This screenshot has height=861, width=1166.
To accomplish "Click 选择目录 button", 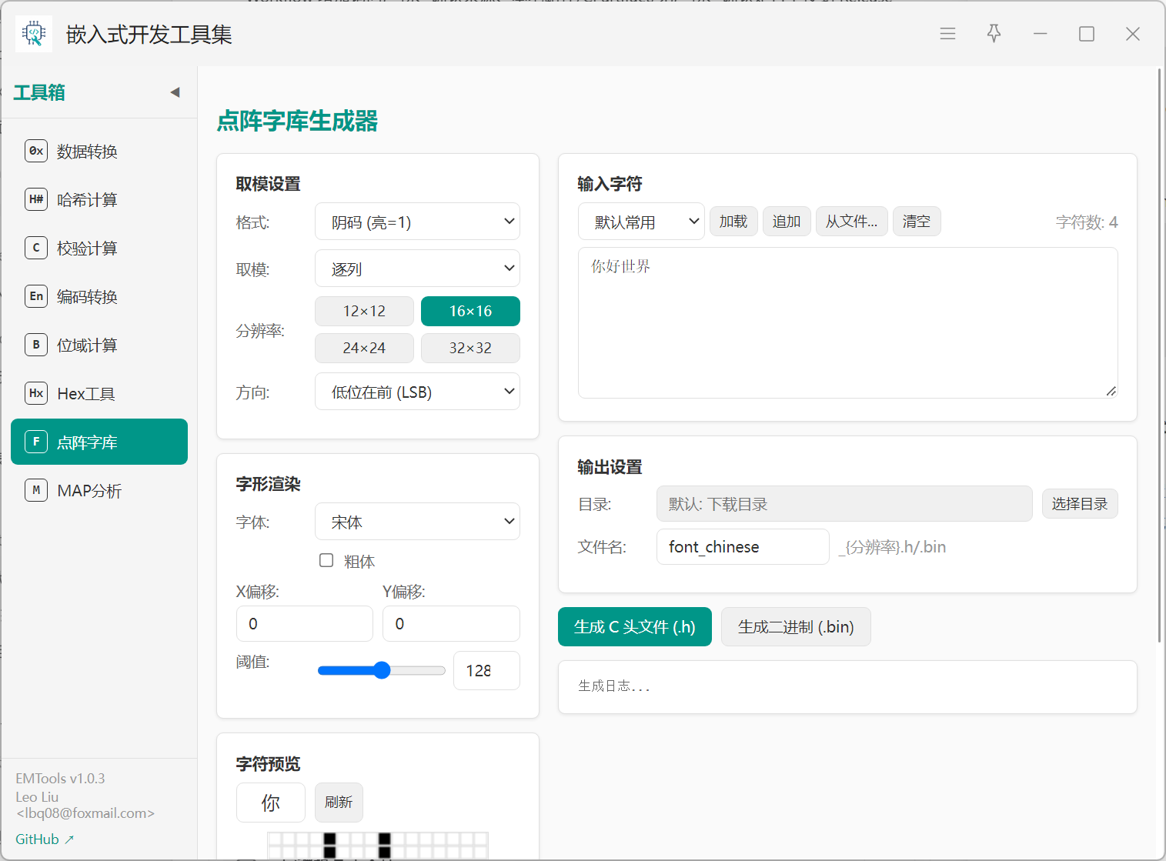I will pos(1080,504).
